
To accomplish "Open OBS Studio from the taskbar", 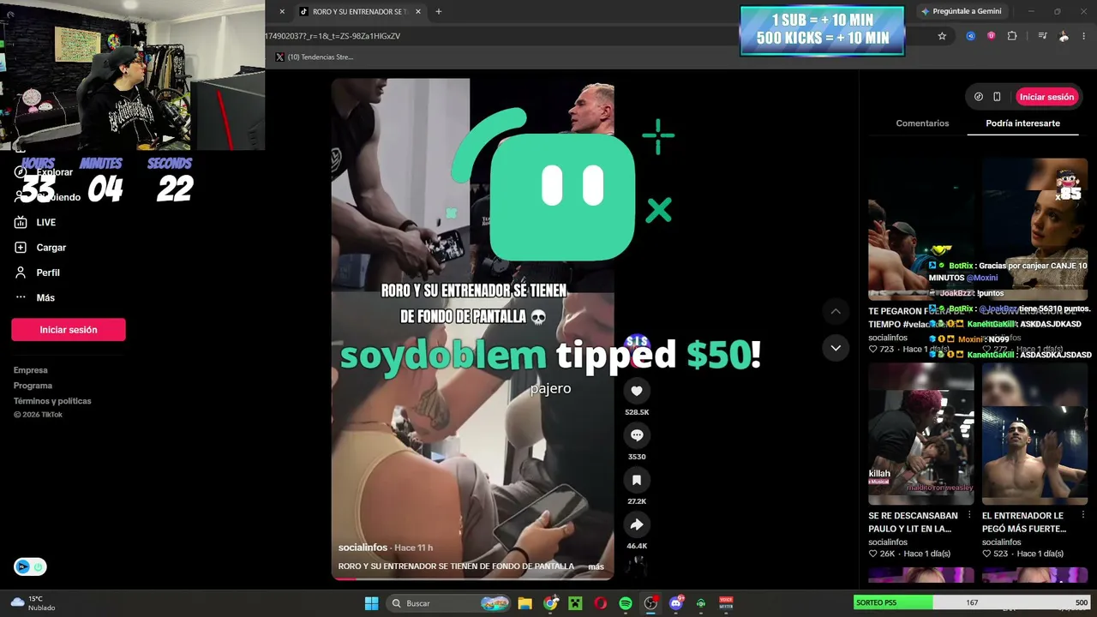I will pyautogui.click(x=650, y=603).
